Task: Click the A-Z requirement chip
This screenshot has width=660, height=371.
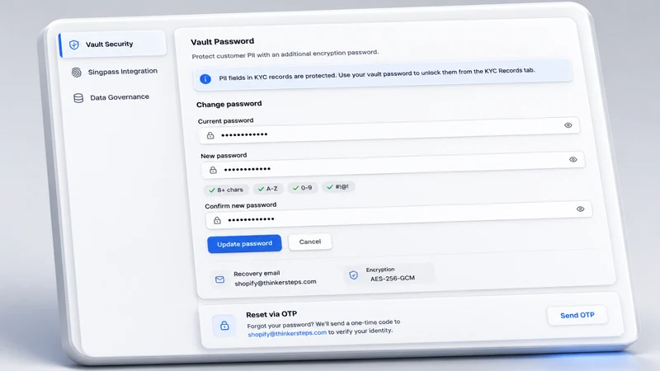Action: tap(267, 189)
